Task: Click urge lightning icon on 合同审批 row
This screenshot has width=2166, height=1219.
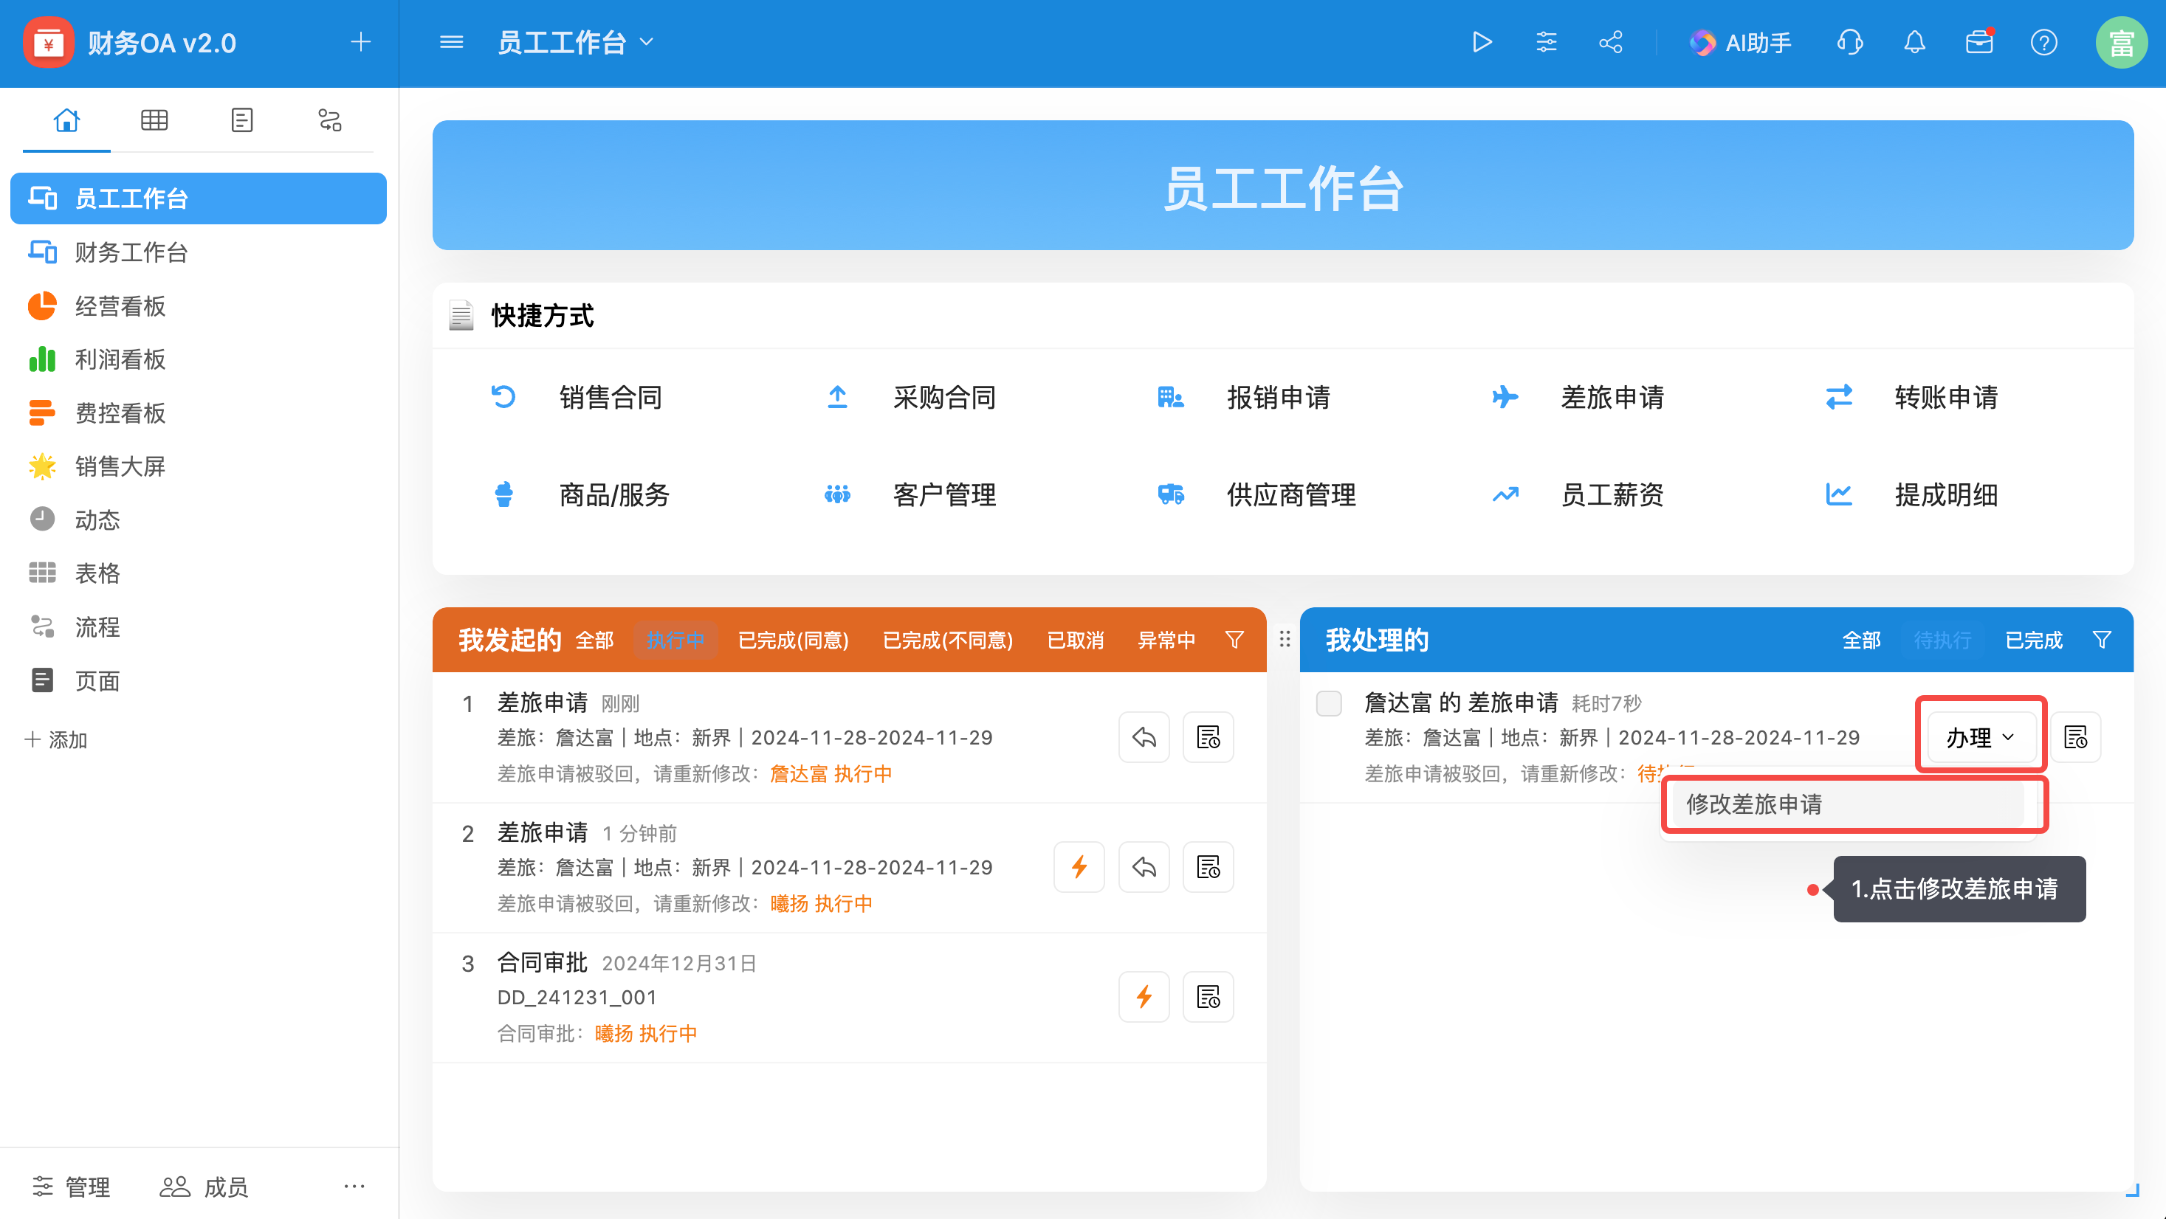Action: pos(1144,997)
